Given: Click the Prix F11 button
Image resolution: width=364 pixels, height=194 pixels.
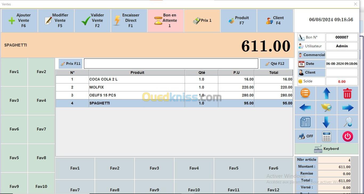Looking at the screenshot, I should 70,64.
